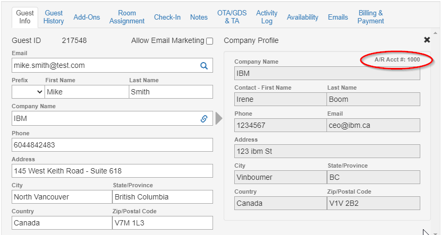442x235 pixels.
Task: Switch to the Guest History tab
Action: coord(54,17)
